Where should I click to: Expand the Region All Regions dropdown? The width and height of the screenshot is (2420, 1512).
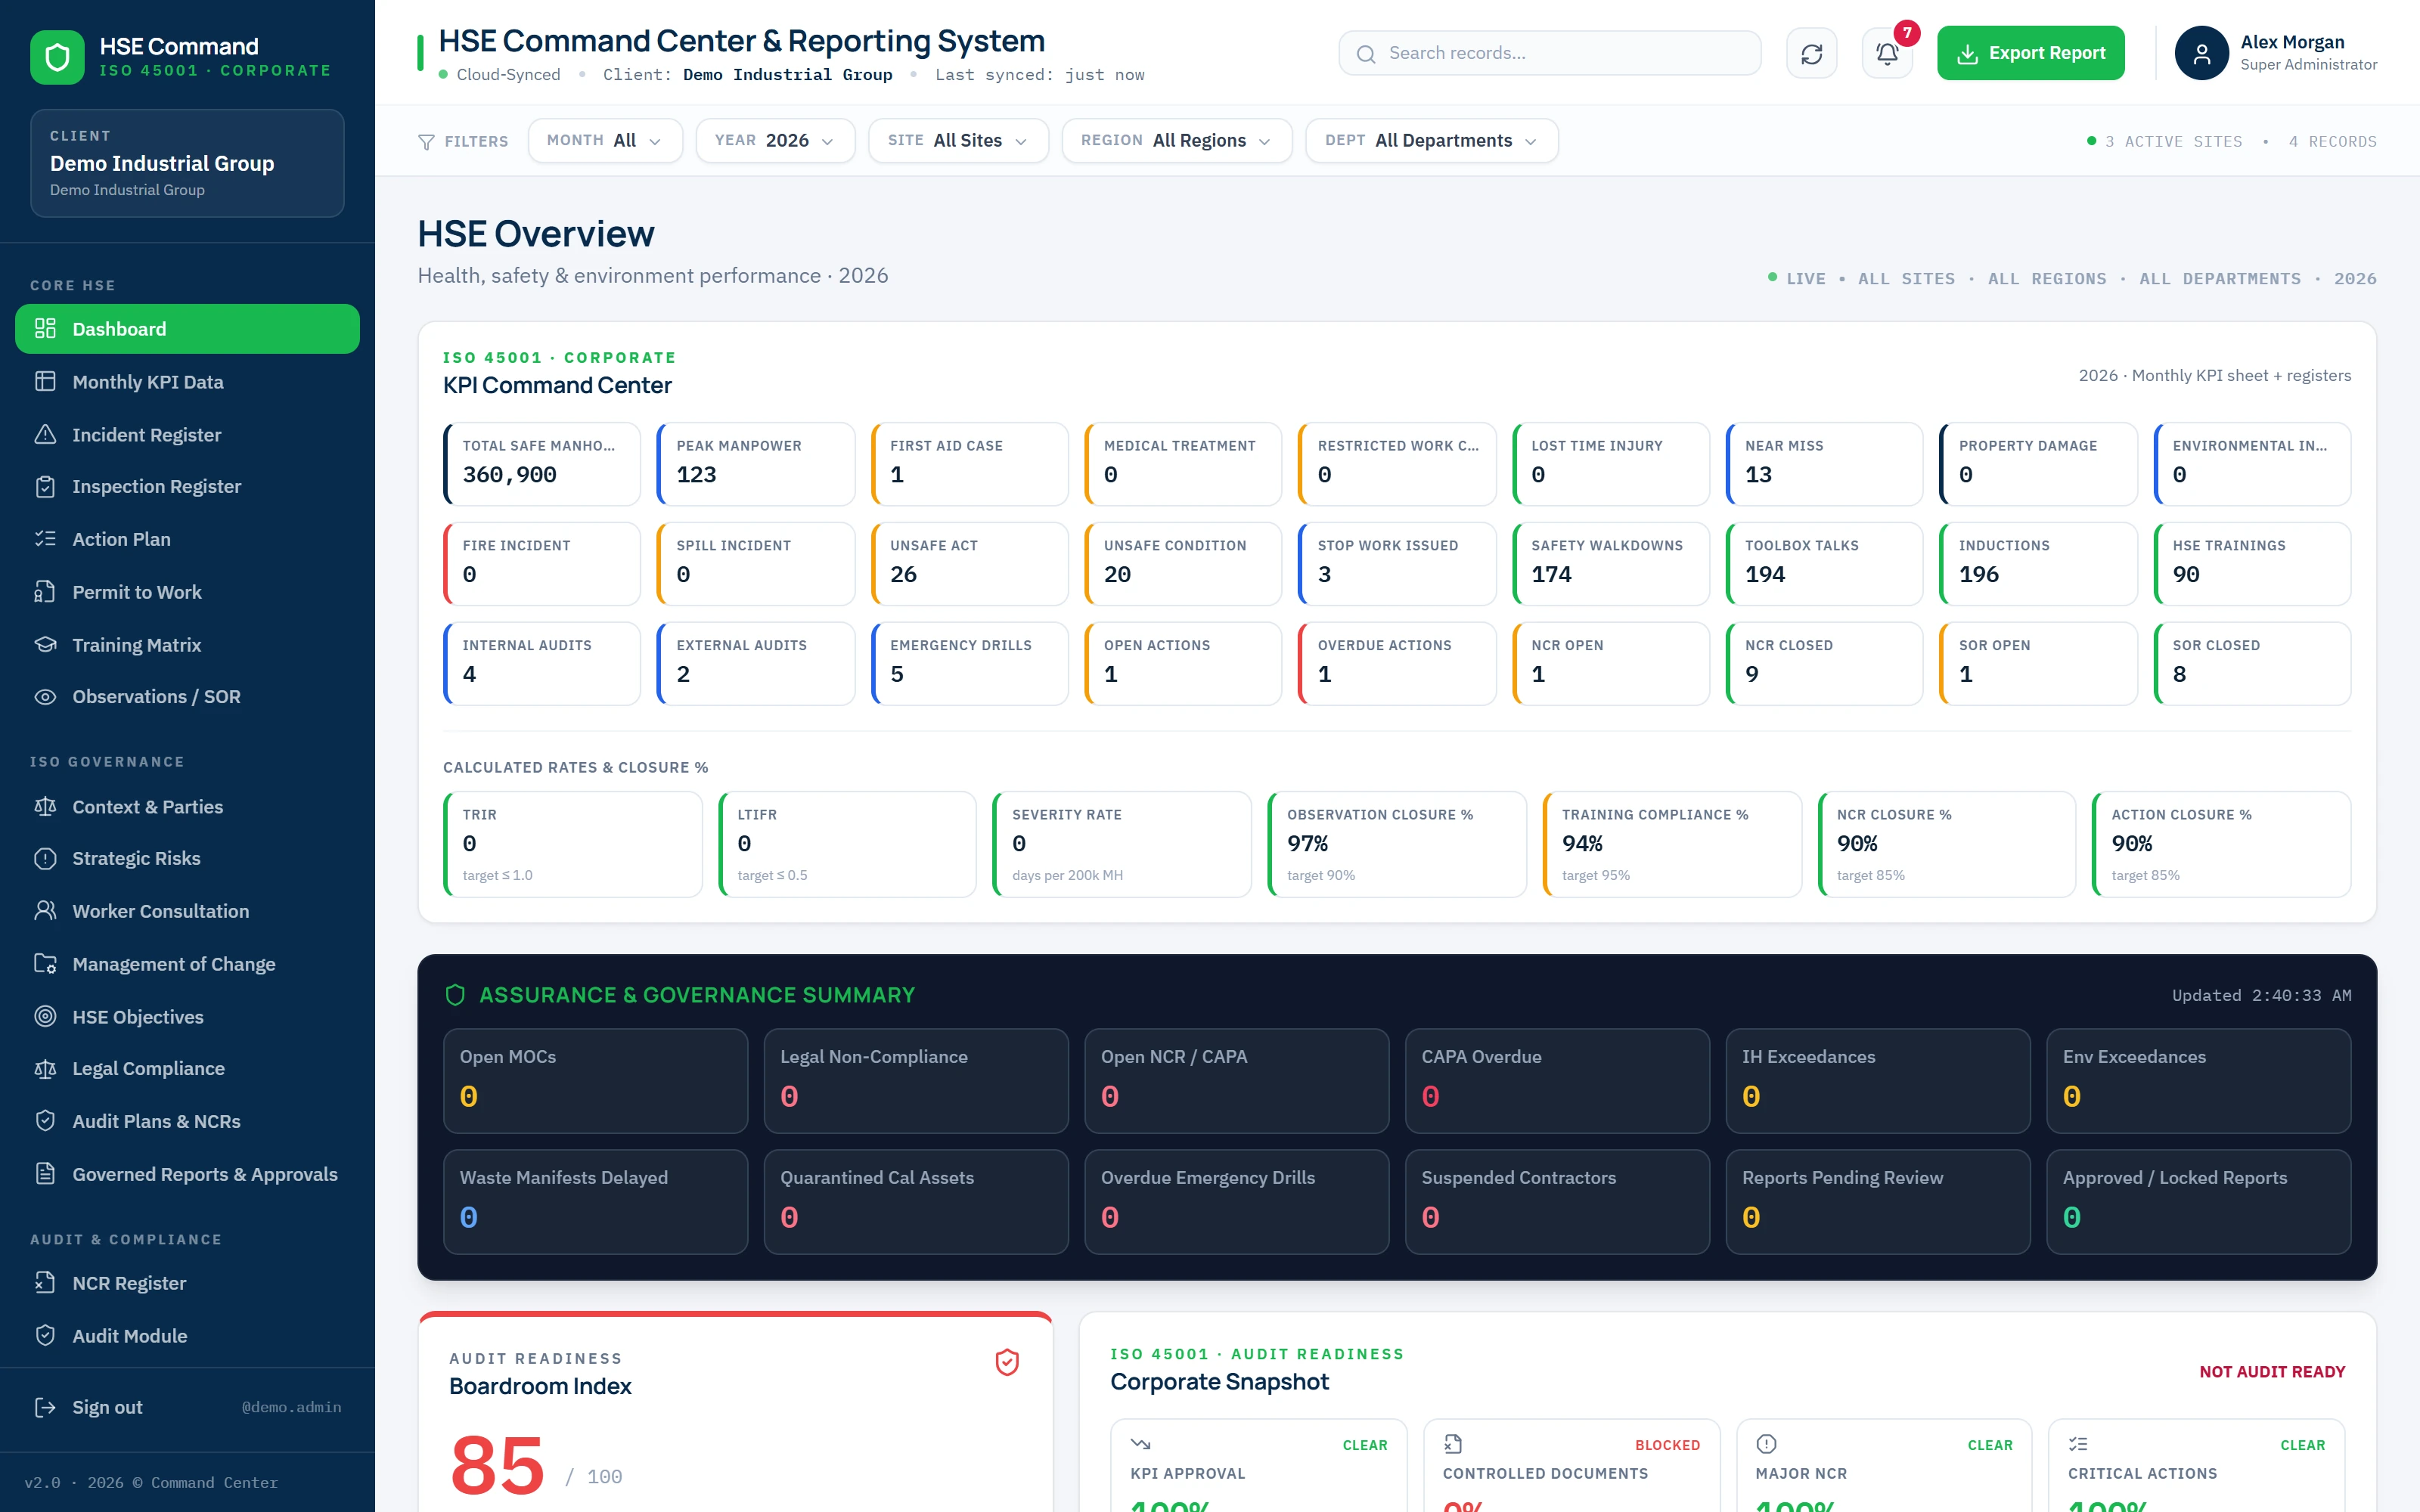pos(1177,141)
